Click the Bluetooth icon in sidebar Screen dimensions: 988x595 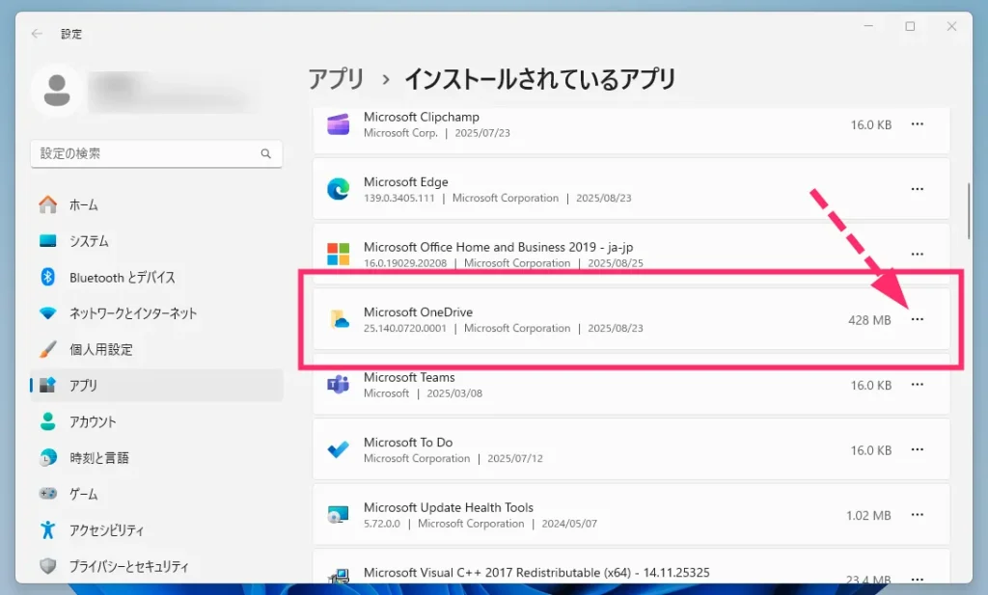[48, 277]
